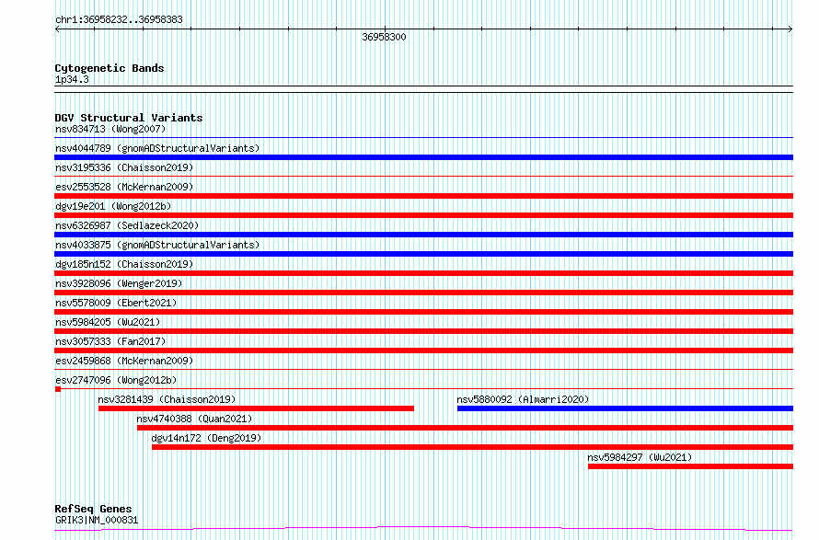Select the nsv5880092 (Almarri2020) label
This screenshot has width=819, height=540.
tap(523, 399)
